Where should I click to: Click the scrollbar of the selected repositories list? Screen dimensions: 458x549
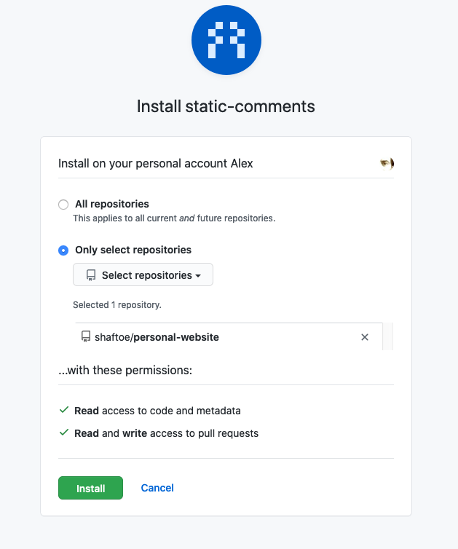(388, 336)
